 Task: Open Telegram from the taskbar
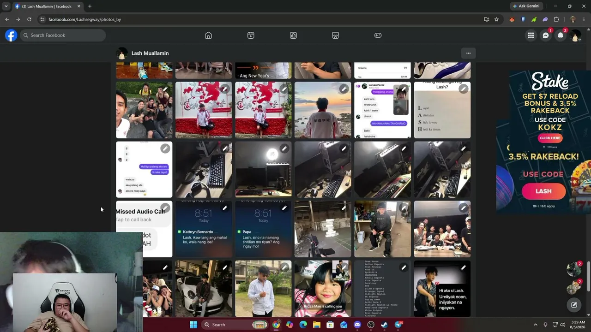(x=398, y=325)
